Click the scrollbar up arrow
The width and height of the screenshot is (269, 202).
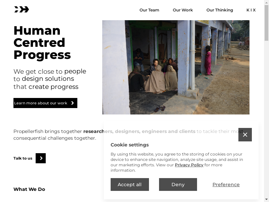coord(266,3)
